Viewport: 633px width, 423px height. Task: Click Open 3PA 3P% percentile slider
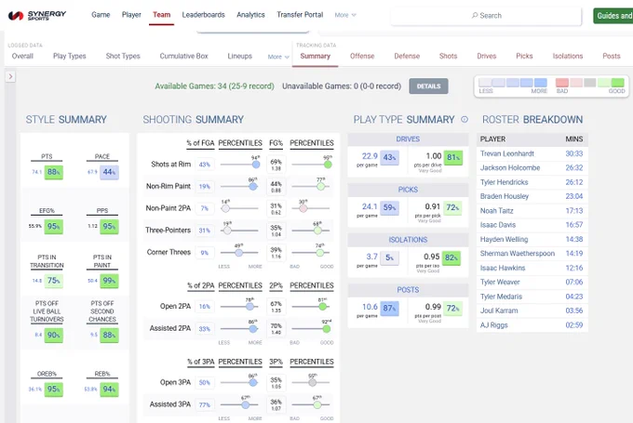311,382
